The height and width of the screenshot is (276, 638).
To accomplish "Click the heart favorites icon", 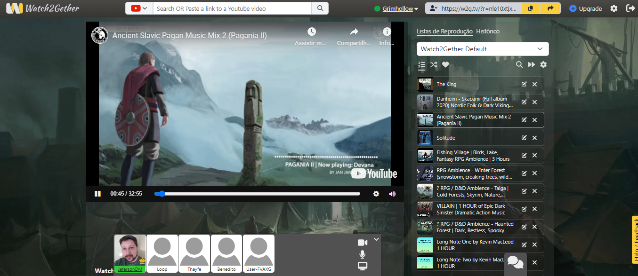I will tap(445, 65).
